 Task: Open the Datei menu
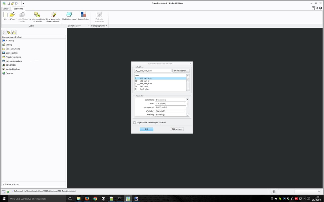(x=6, y=9)
